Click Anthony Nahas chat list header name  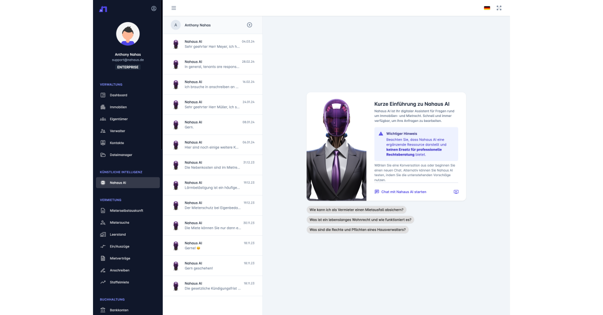[x=197, y=25]
